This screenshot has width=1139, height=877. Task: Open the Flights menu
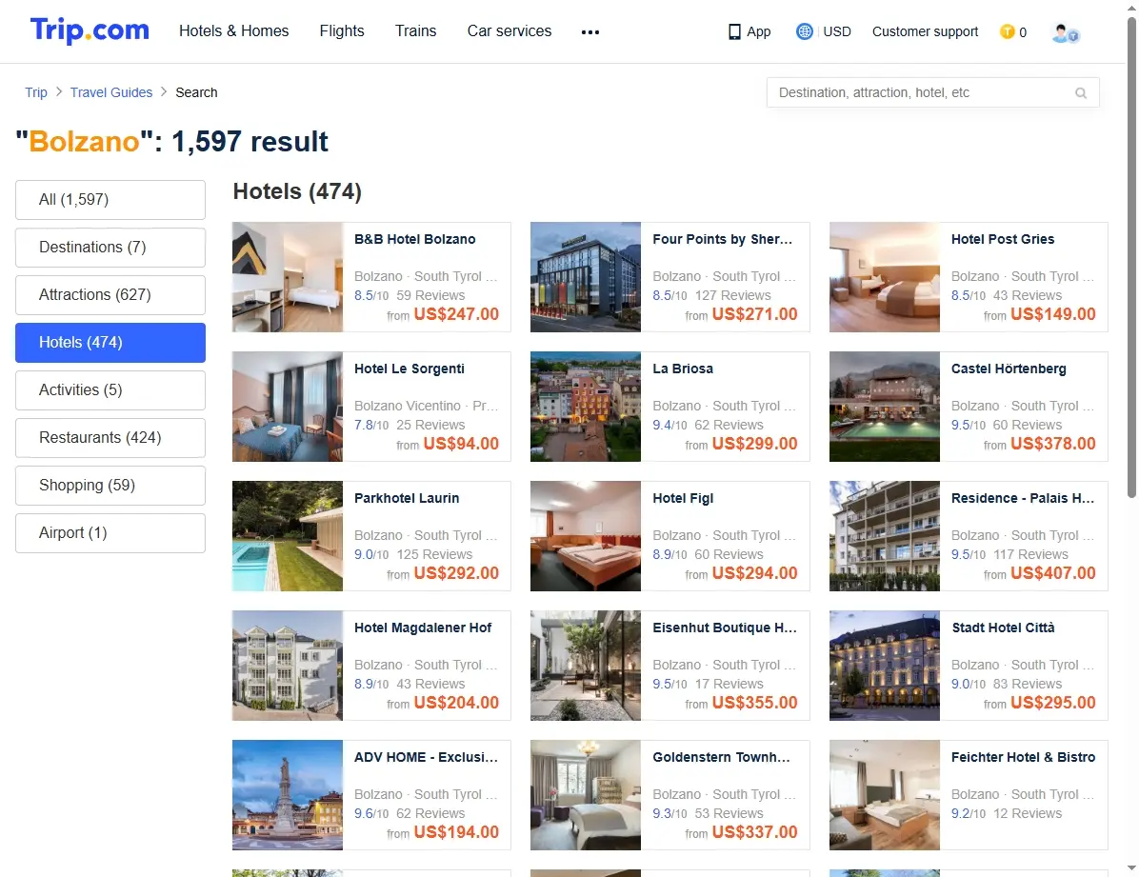(x=341, y=30)
